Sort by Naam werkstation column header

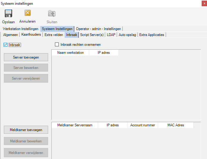(70, 53)
